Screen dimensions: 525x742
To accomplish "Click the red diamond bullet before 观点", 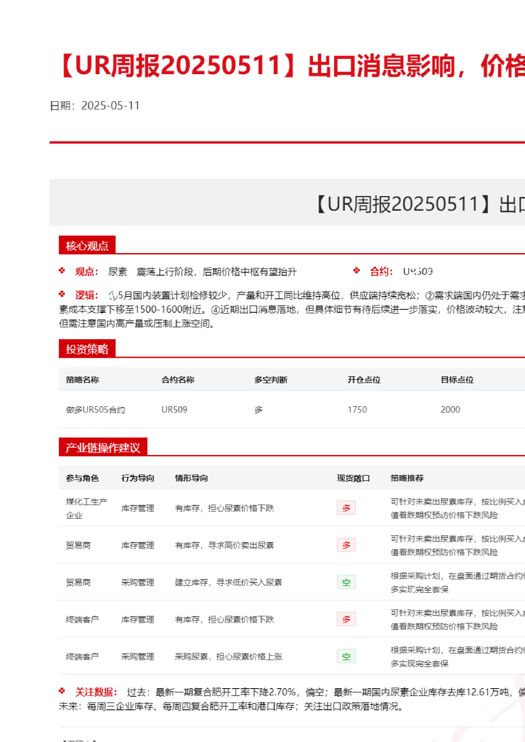I will tap(62, 271).
